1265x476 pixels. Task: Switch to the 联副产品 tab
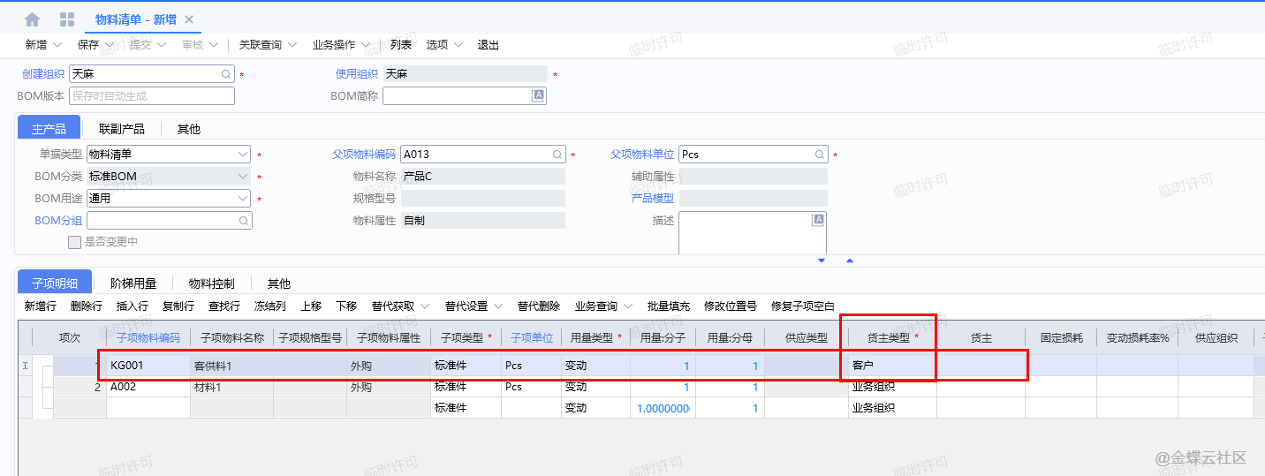pyautogui.click(x=122, y=129)
